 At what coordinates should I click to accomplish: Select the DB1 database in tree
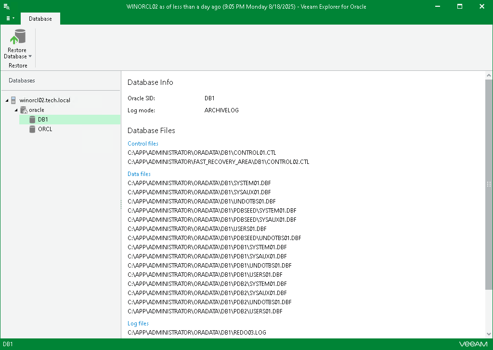tap(43, 120)
